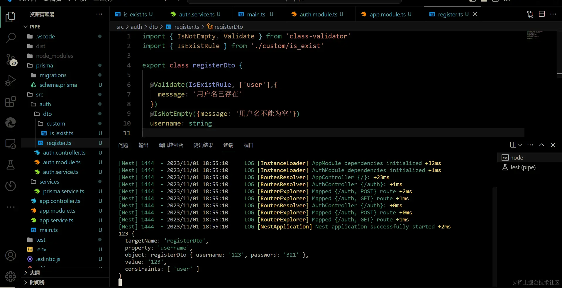The width and height of the screenshot is (562, 288).
Task: Collapse the custom folder
Action: (x=65, y=123)
